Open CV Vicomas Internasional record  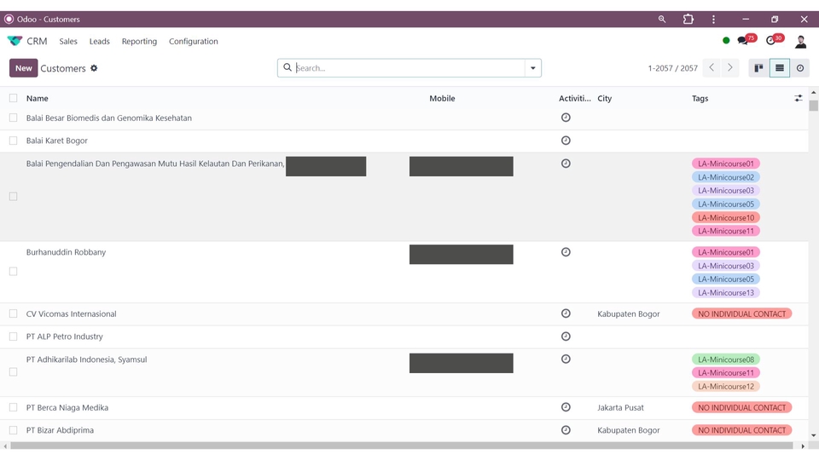click(71, 314)
